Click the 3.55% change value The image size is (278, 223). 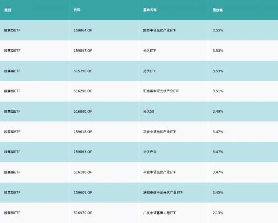coord(218,30)
